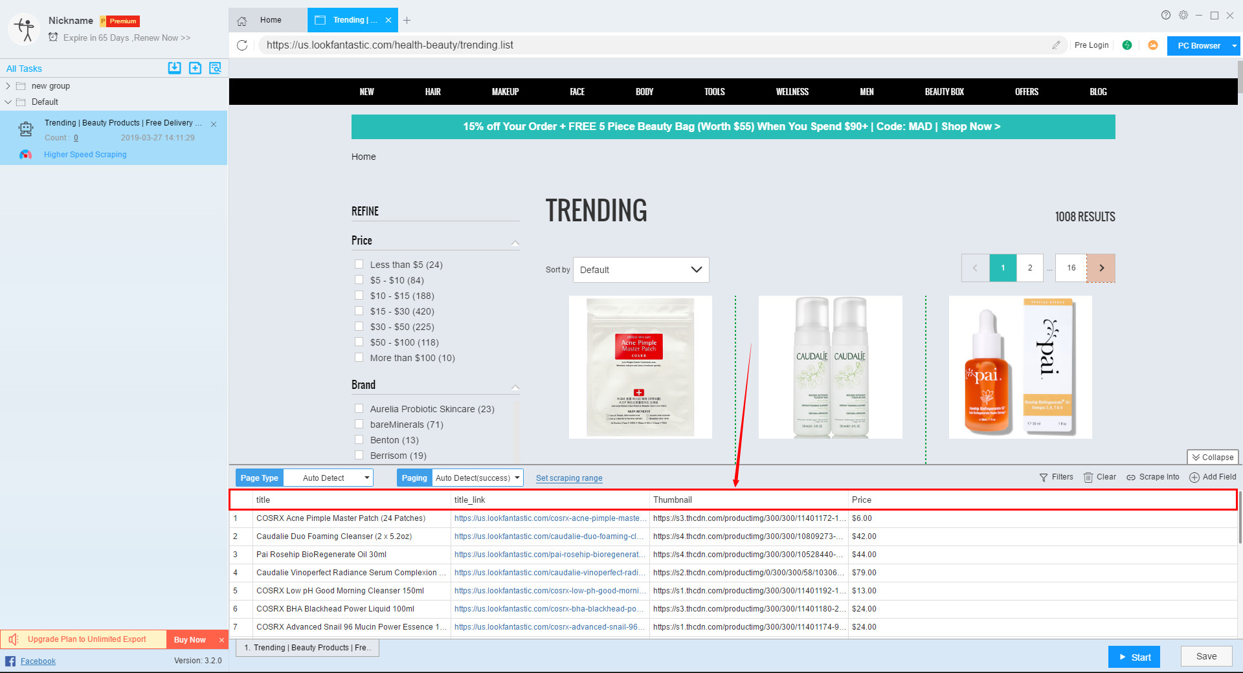The image size is (1243, 673).
Task: Click the Save button
Action: [x=1206, y=656]
